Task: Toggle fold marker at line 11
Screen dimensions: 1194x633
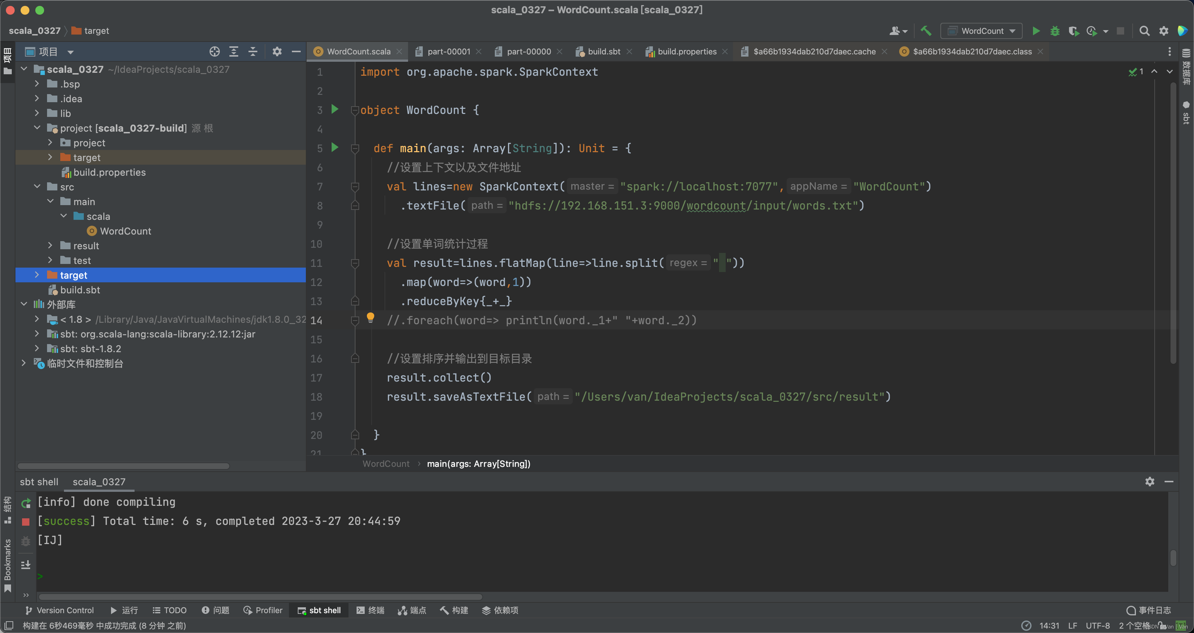Action: point(355,263)
